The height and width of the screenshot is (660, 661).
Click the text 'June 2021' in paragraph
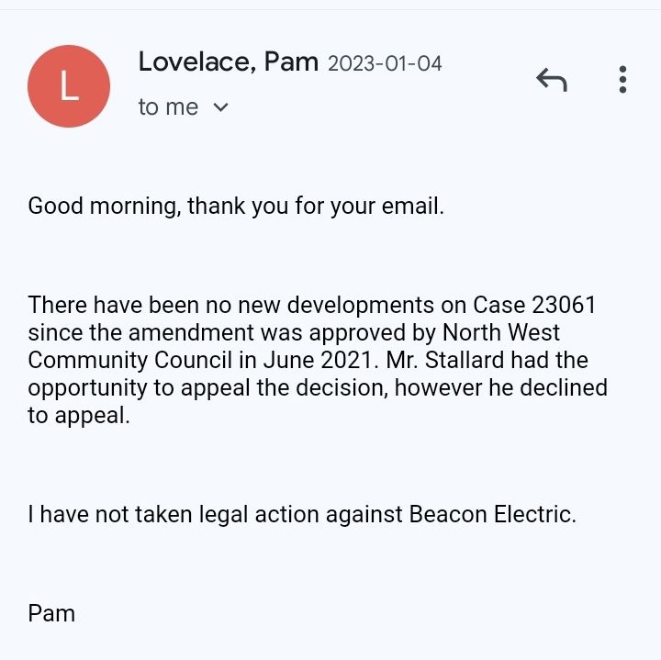point(318,360)
